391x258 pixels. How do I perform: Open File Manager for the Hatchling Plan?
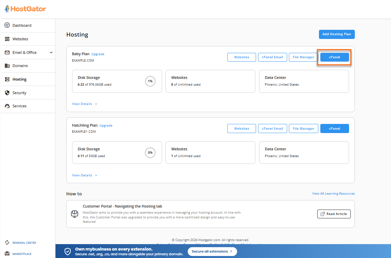(x=303, y=129)
